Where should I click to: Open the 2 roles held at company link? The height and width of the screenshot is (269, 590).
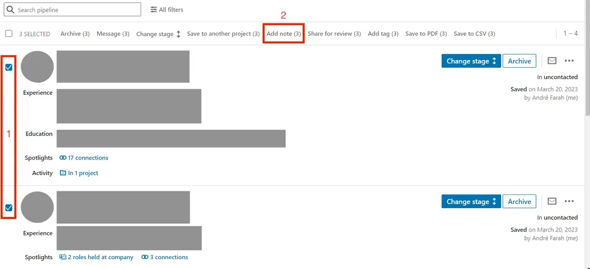pos(96,257)
